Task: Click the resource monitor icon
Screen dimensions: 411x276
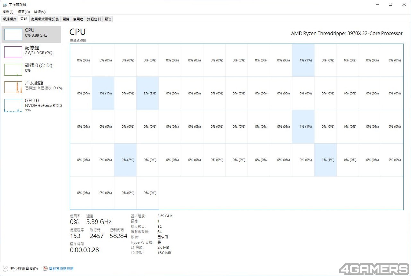Action: [45, 269]
